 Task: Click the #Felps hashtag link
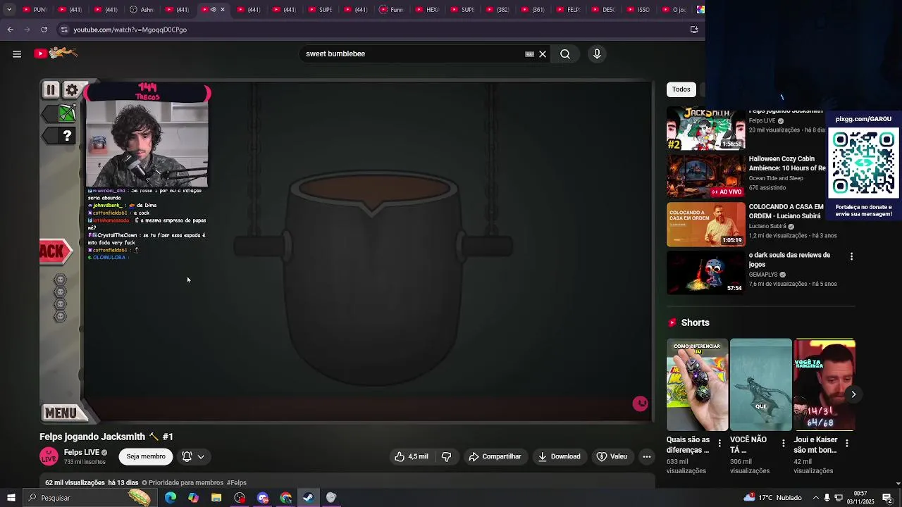[x=237, y=482]
